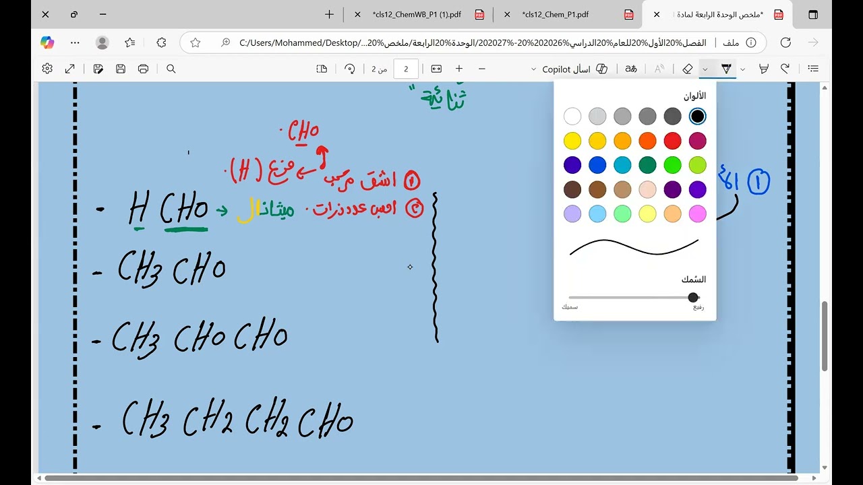863x485 pixels.
Task: Switch to the cls12_ChemWB_P1 (1).pdf tab
Action: 417,14
